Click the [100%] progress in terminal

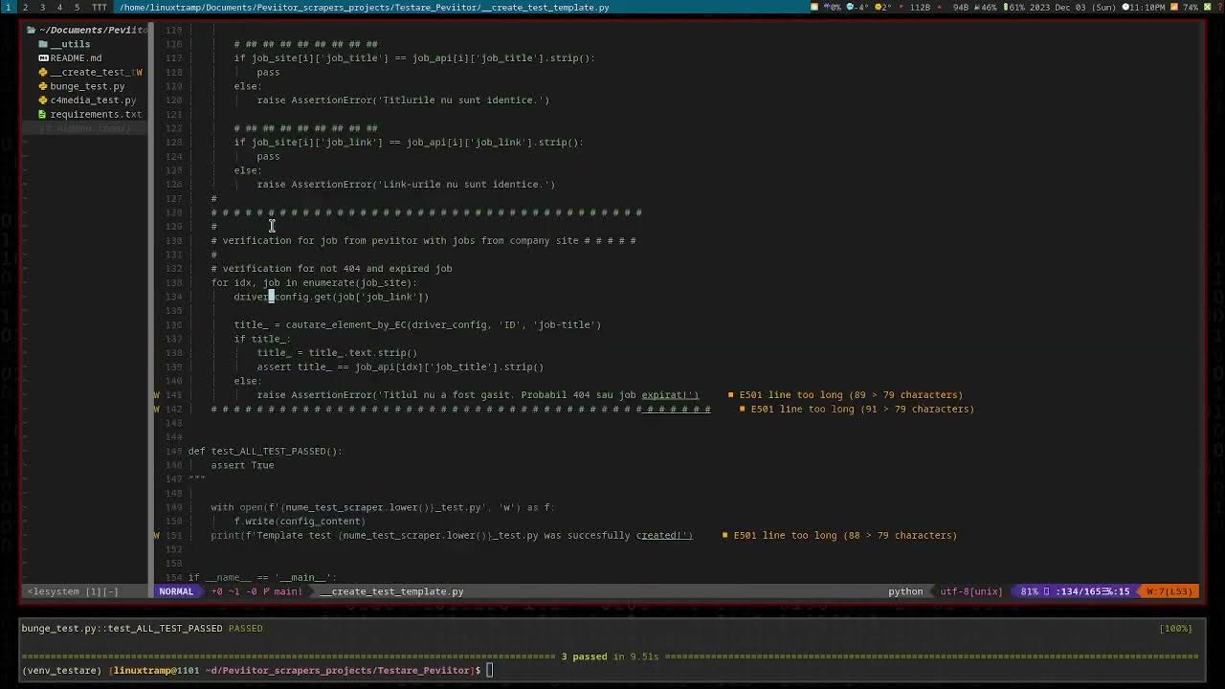tap(1175, 628)
